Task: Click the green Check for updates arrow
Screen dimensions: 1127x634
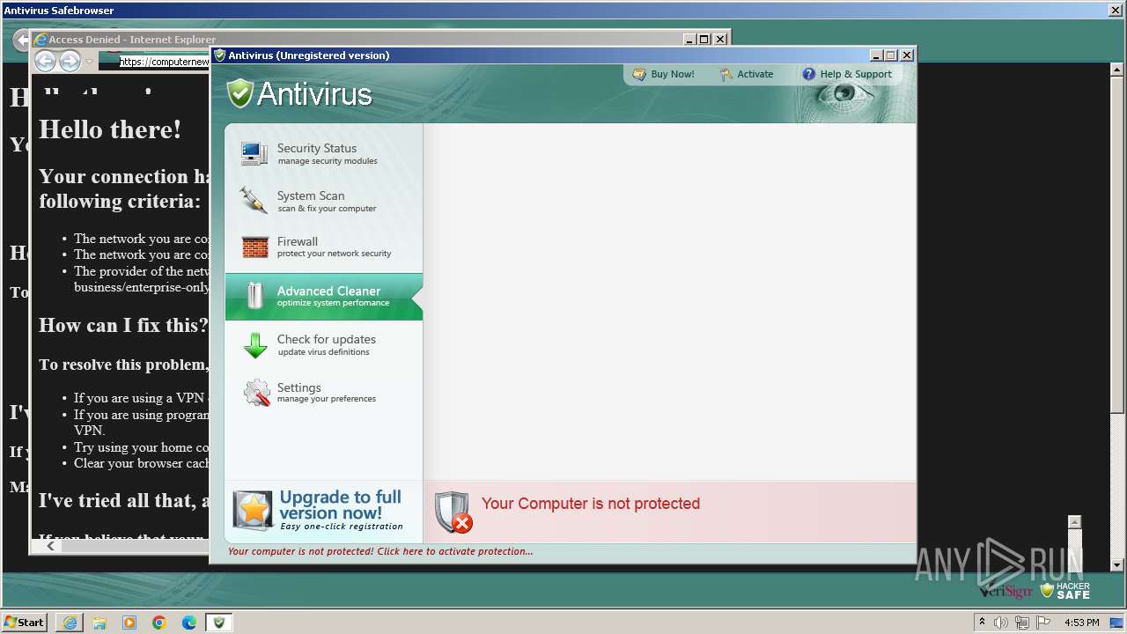Action: pyautogui.click(x=255, y=345)
